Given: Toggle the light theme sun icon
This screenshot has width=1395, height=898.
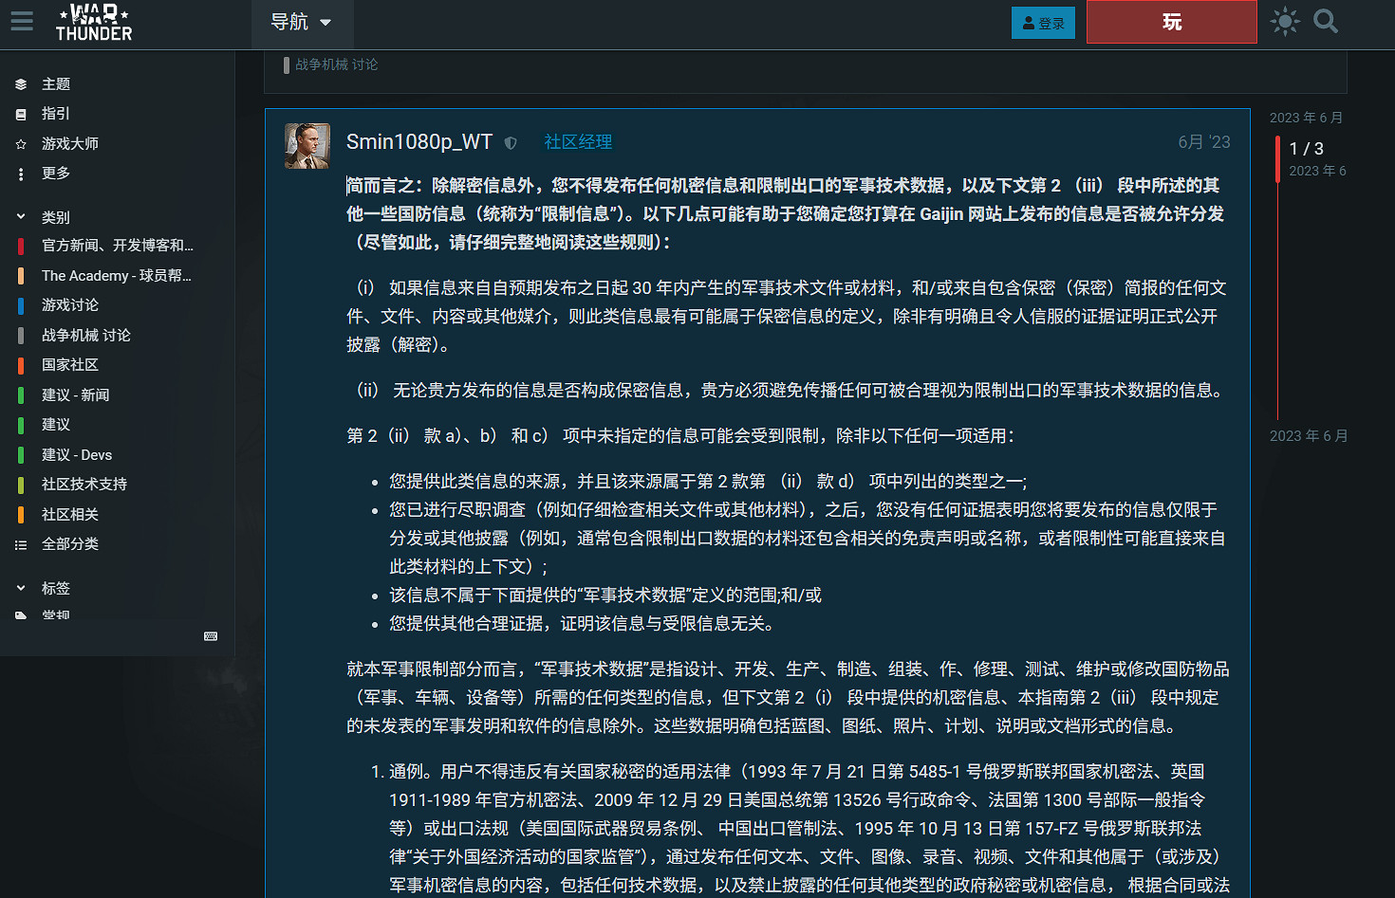Looking at the screenshot, I should click(1284, 22).
